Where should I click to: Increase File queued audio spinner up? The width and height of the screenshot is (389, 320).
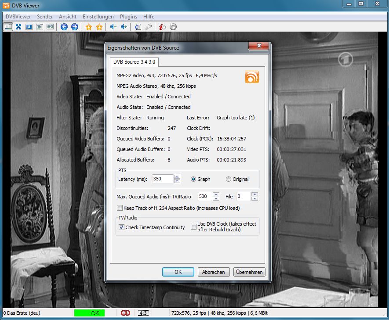pyautogui.click(x=255, y=194)
